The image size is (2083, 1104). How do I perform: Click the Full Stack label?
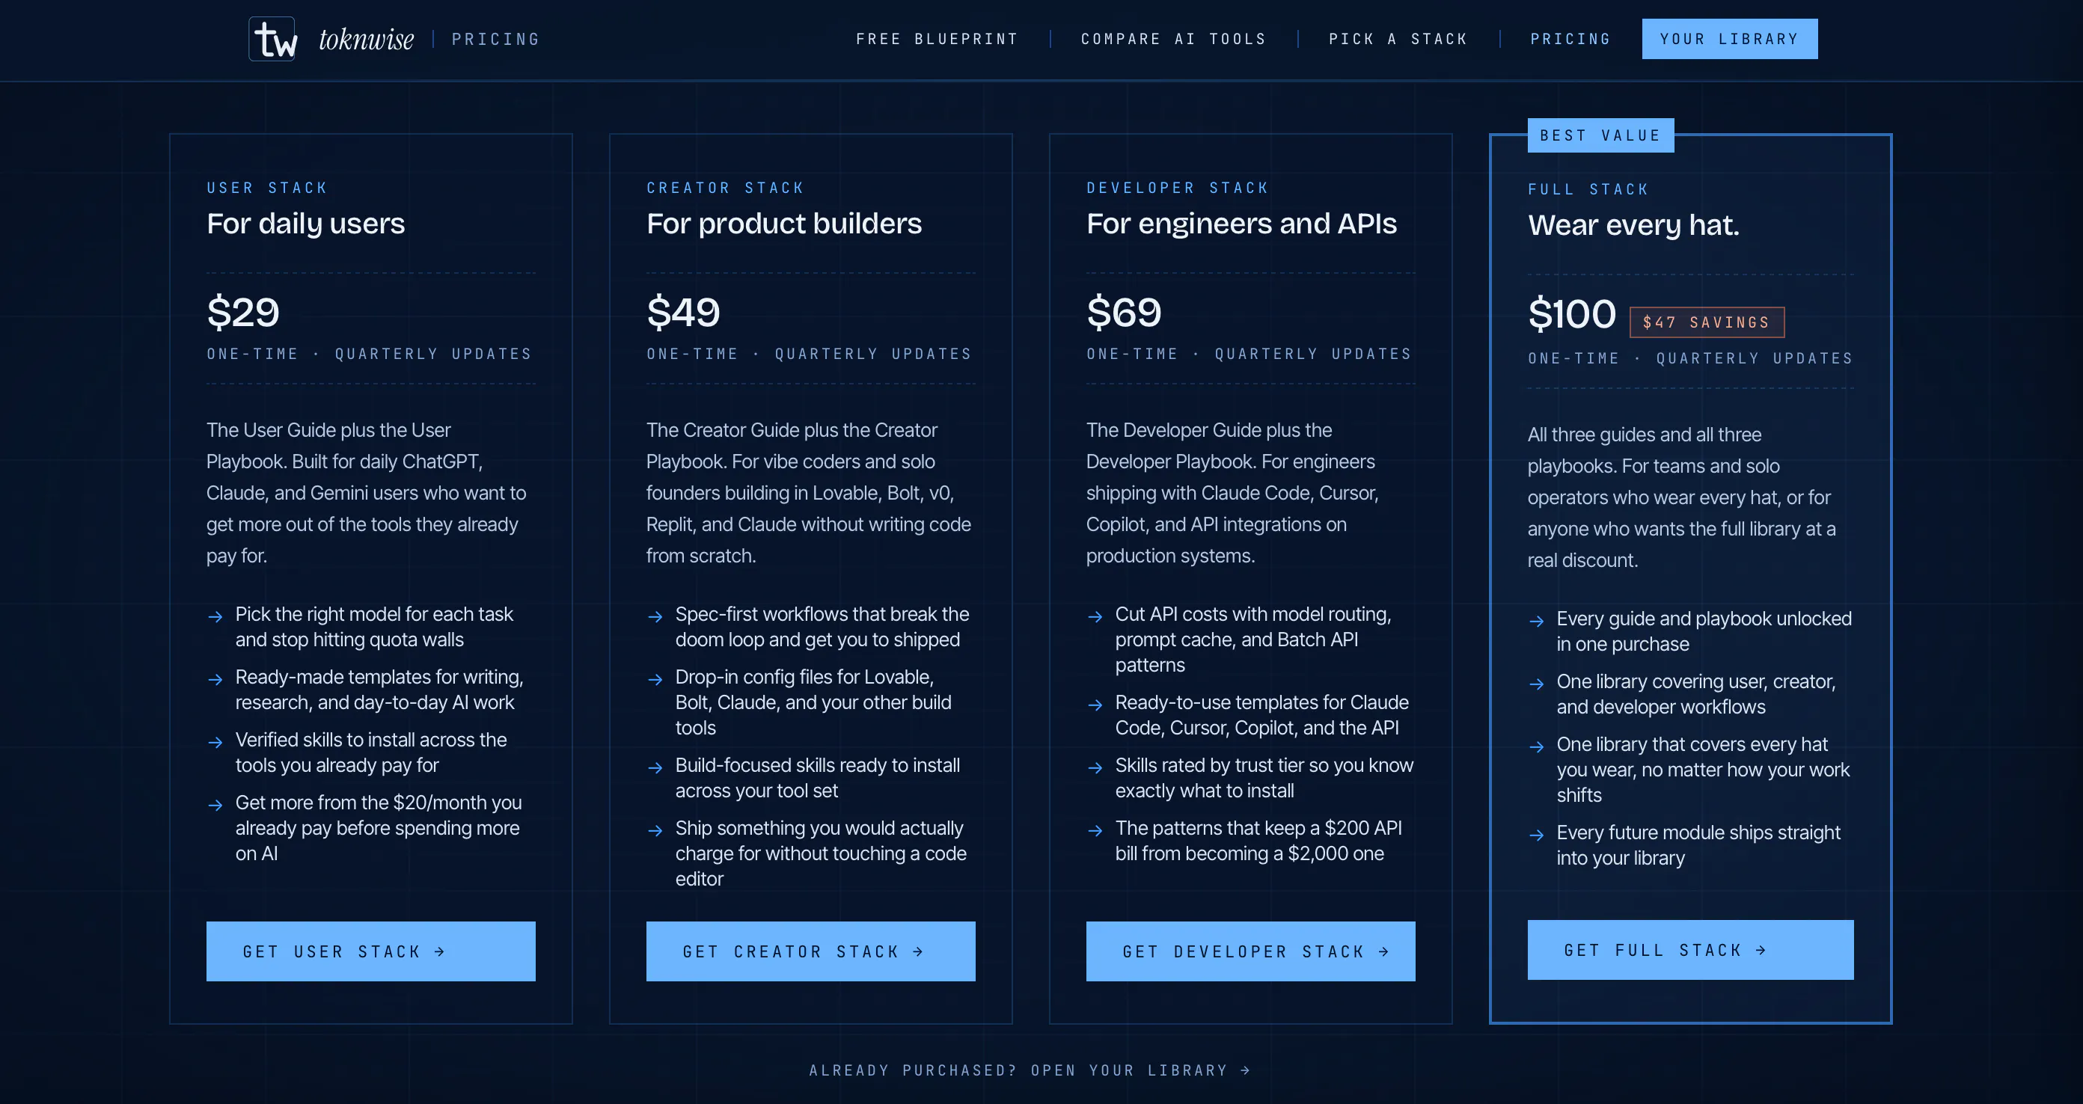coord(1588,189)
